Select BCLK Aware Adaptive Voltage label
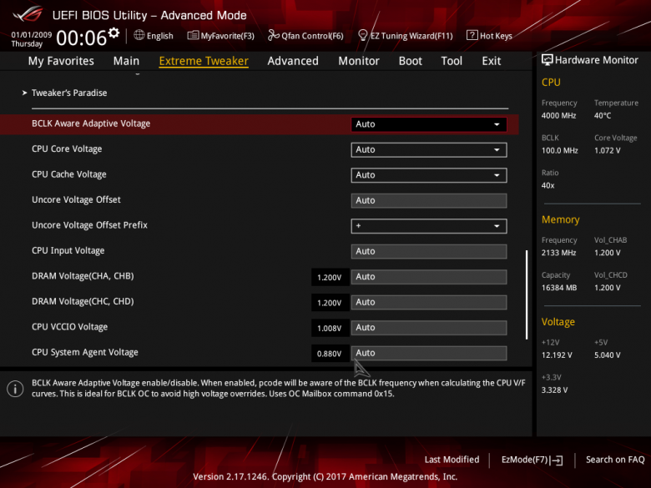 coord(91,123)
